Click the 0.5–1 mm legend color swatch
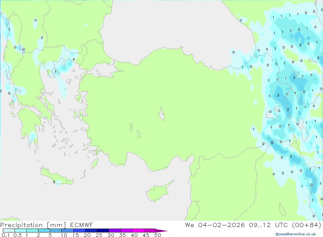This screenshot has width=323, height=237. click(21, 231)
